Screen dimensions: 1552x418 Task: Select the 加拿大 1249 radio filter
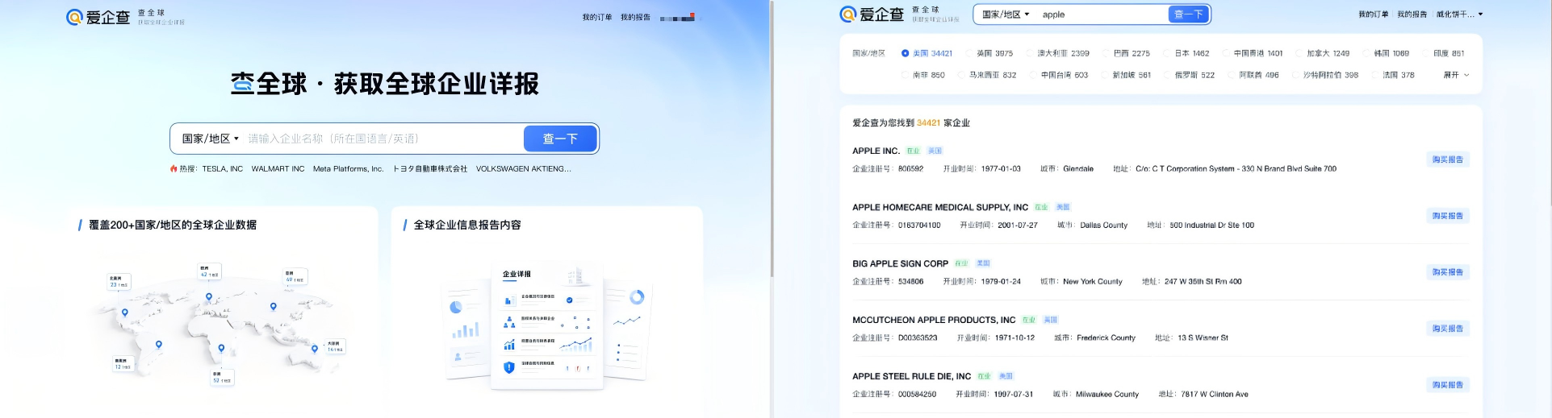click(1322, 53)
